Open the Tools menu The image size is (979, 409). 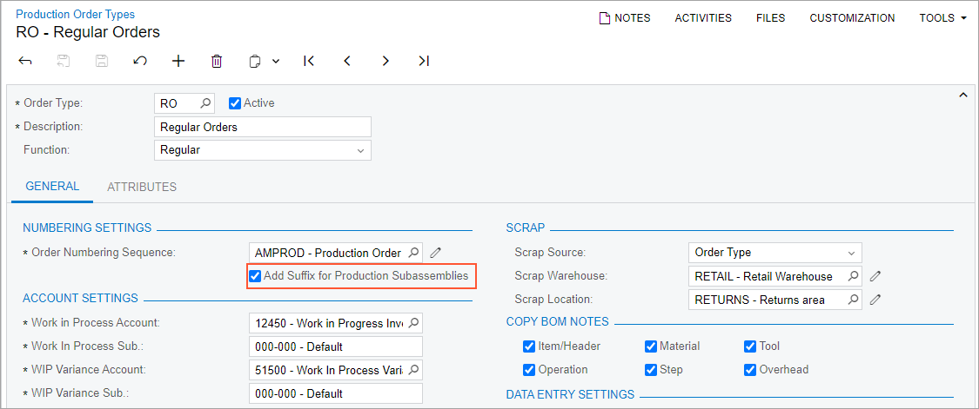943,17
